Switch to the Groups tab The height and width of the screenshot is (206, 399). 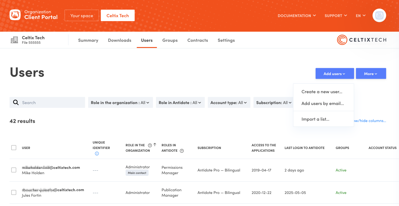pos(170,40)
